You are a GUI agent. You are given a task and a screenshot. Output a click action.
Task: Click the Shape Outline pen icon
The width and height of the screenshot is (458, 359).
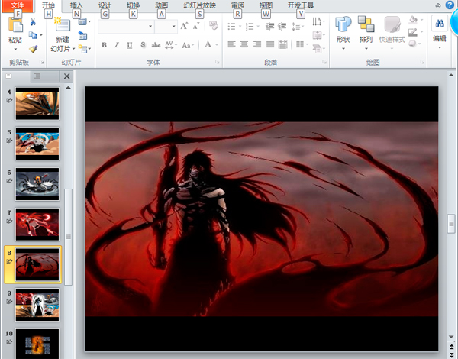[413, 32]
